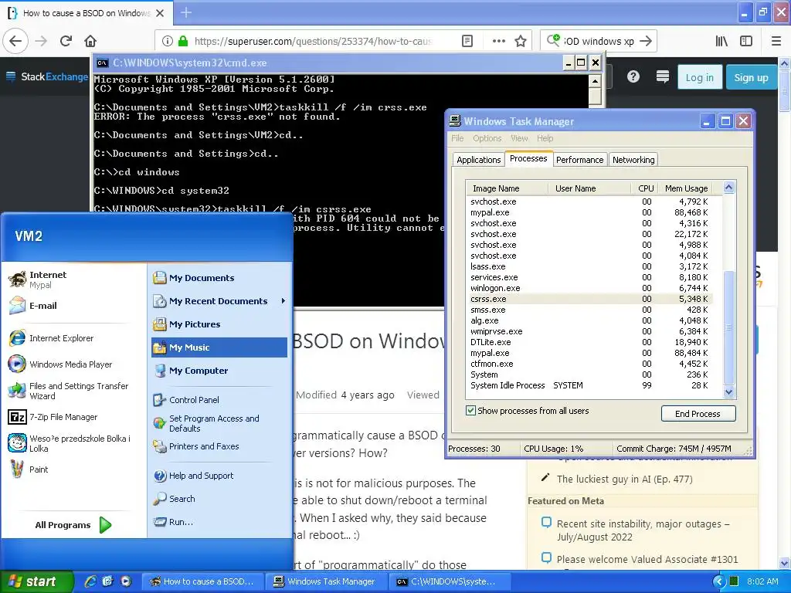The width and height of the screenshot is (791, 593).
Task: Sort processes by Mem Usage column header
Action: (x=687, y=188)
